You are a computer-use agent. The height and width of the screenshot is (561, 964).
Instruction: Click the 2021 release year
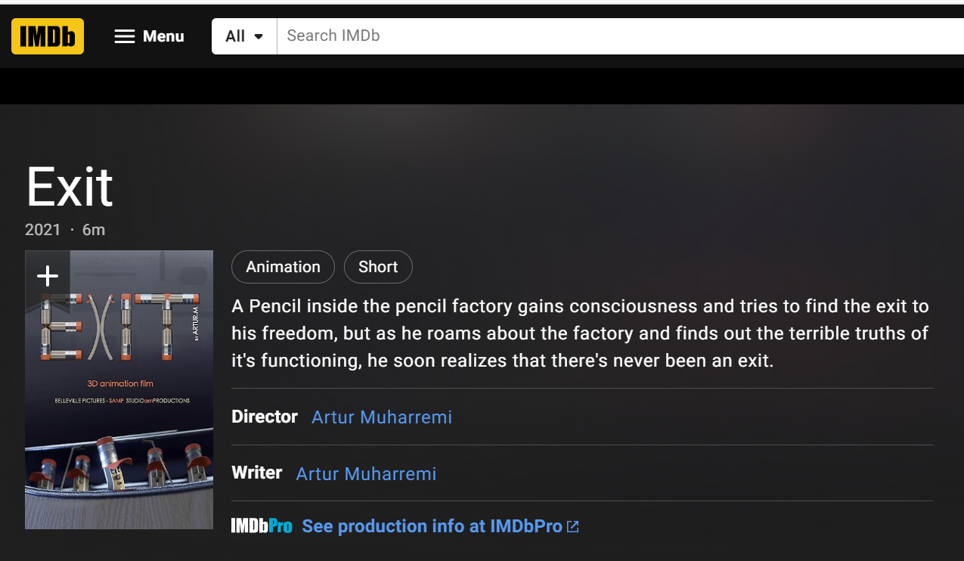42,230
